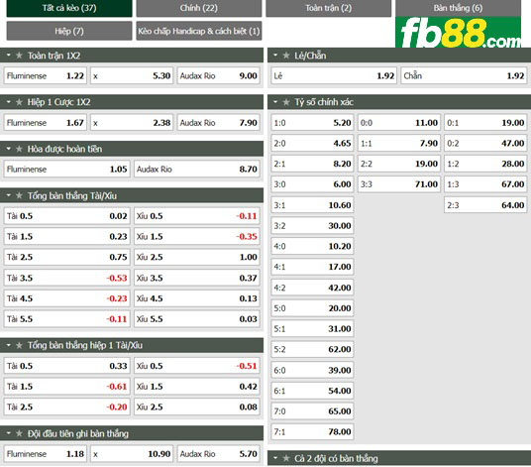Star the Tổng bàn thắng hiệp 1 Tài/Xỉu market
Screen dimensions: 531x467
[19, 345]
